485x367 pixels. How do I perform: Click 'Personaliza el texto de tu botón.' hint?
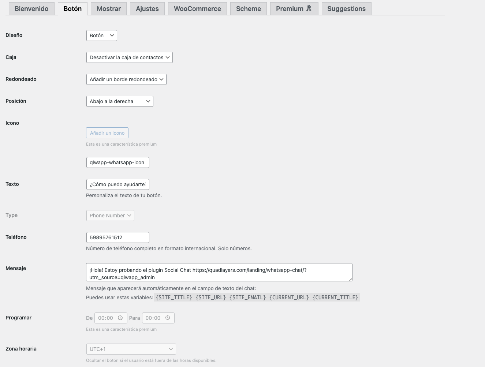(124, 195)
